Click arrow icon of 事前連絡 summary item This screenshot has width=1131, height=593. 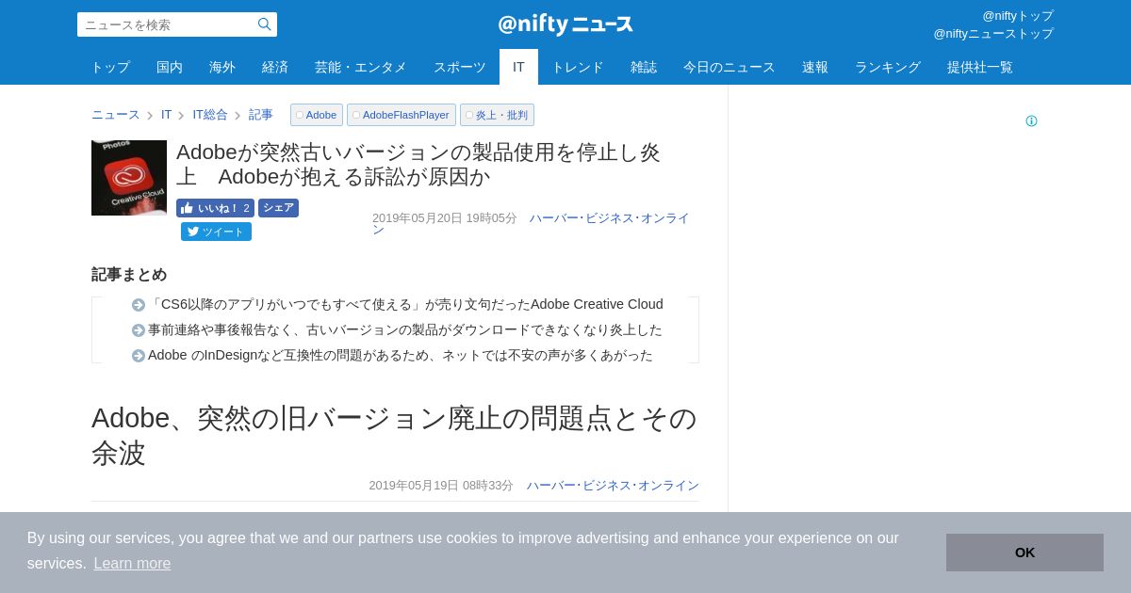click(x=139, y=330)
